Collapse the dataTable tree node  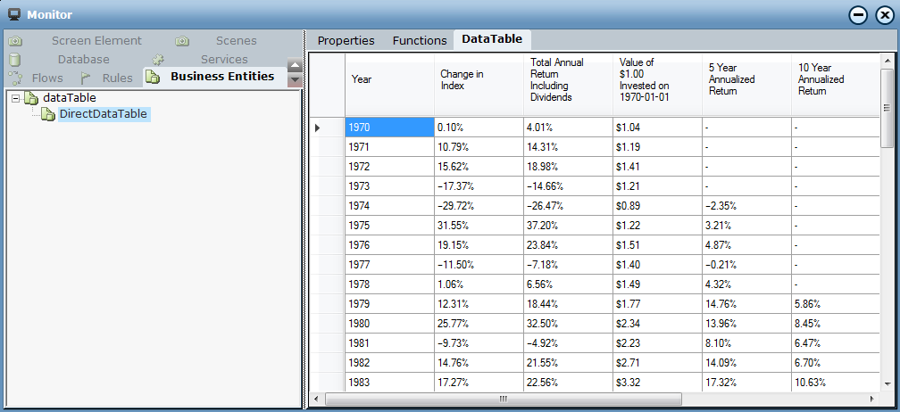click(x=16, y=98)
